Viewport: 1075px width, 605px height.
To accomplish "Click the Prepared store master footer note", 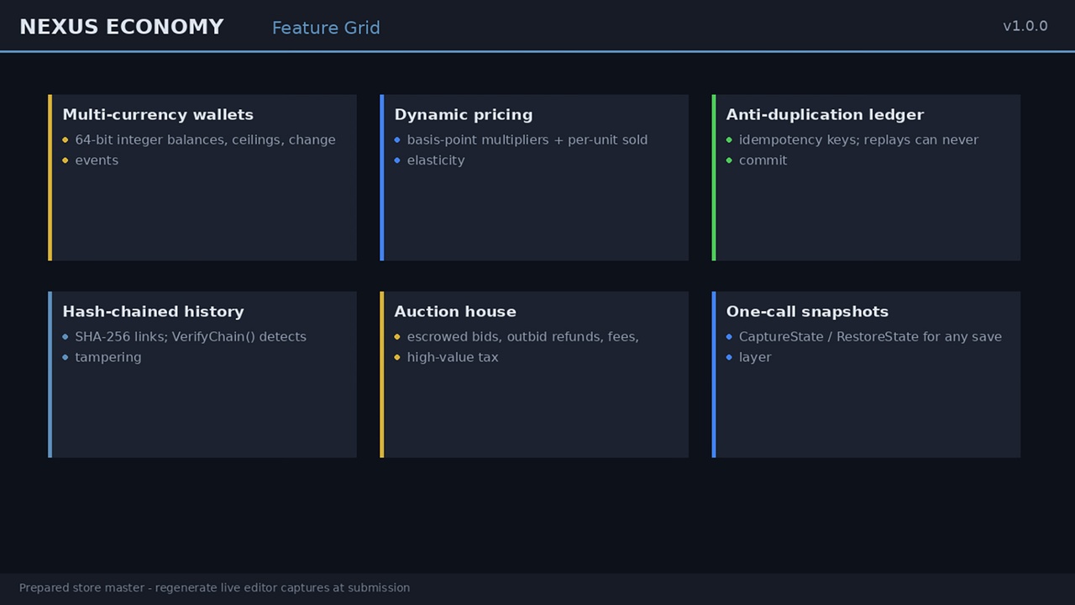I will coord(214,588).
